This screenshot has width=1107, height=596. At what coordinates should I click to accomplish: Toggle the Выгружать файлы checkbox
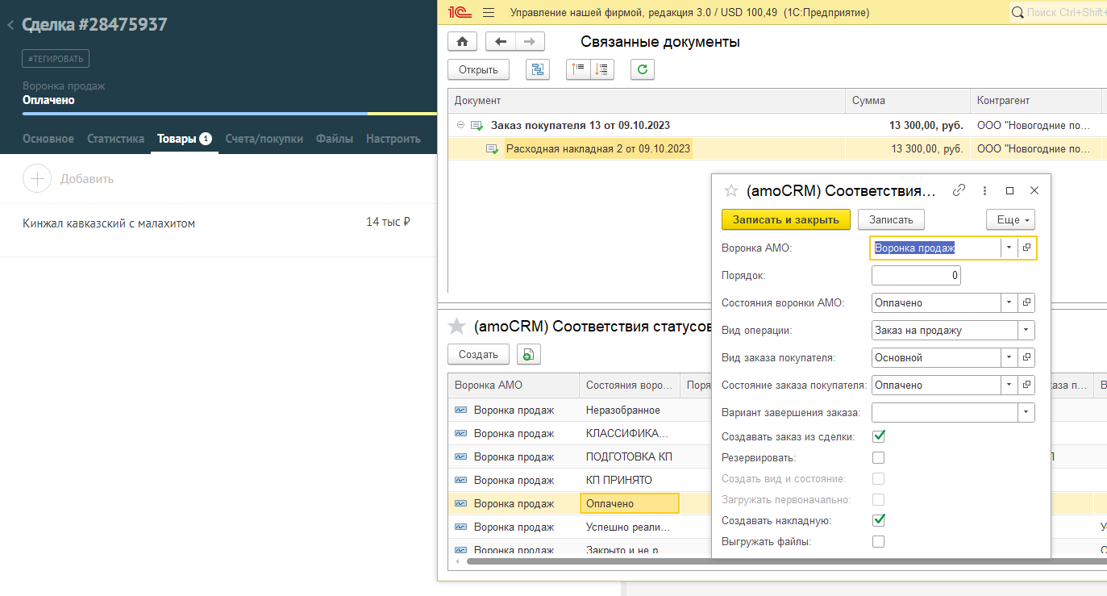pos(879,541)
